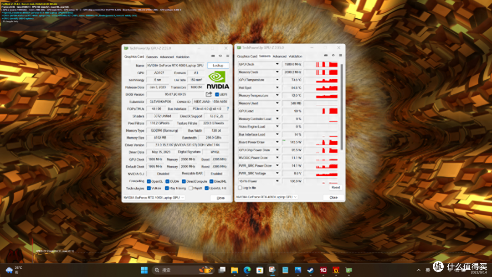Open the GPU Temperature sensor dropdown

[277, 80]
